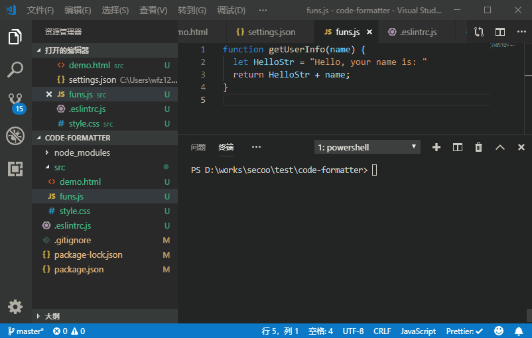Click the master branch indicator

click(x=26, y=331)
